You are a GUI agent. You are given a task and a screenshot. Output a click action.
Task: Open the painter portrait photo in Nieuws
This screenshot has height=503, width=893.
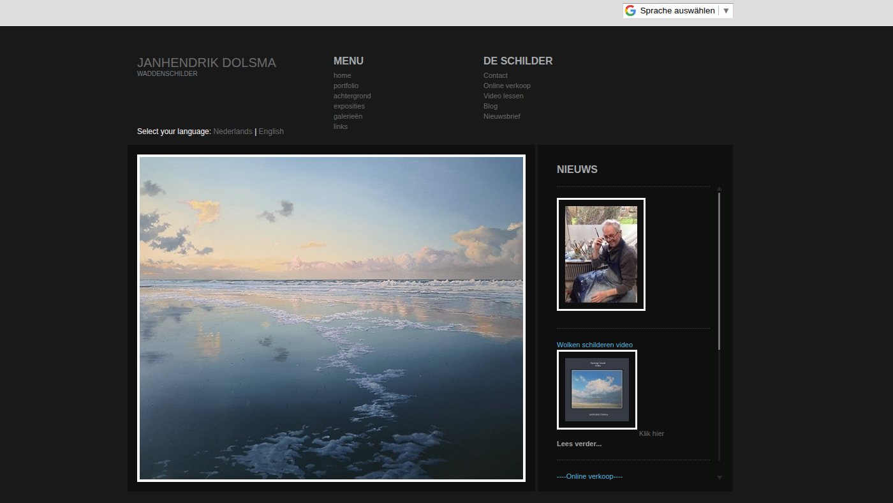click(x=601, y=254)
